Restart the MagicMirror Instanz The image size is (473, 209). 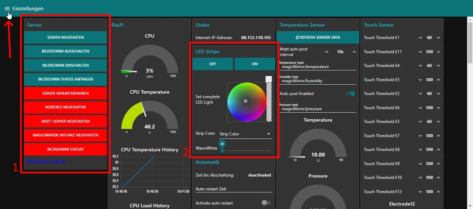65,135
